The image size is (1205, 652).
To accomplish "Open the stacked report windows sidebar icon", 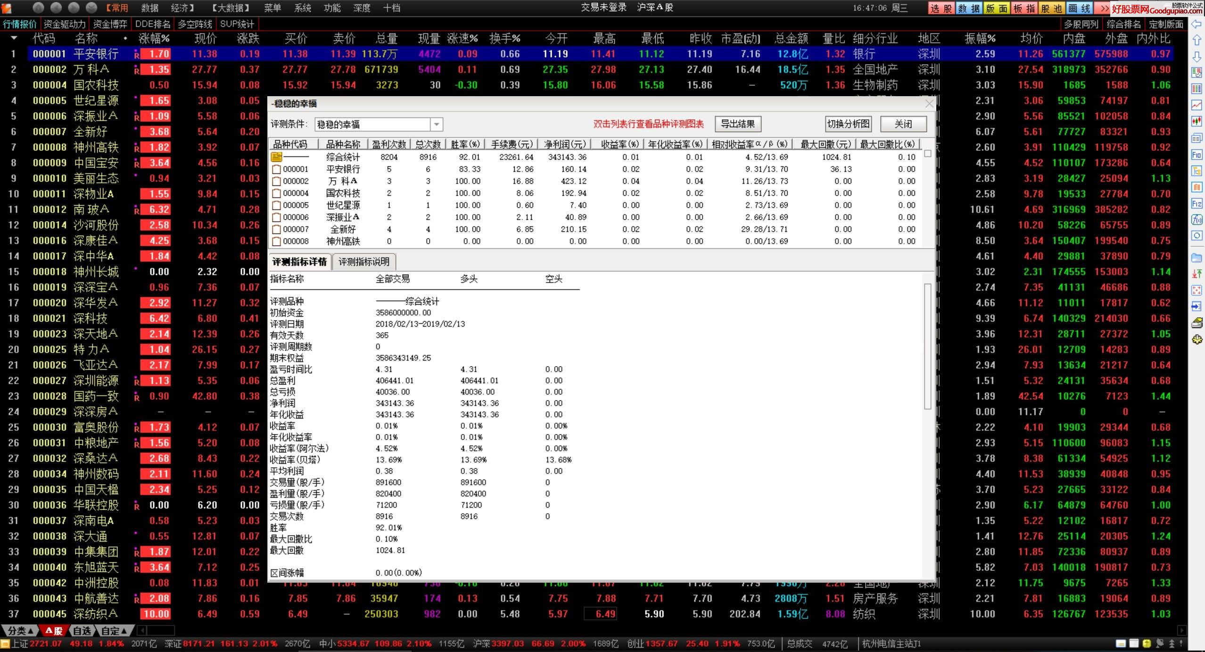I will pos(1197,138).
